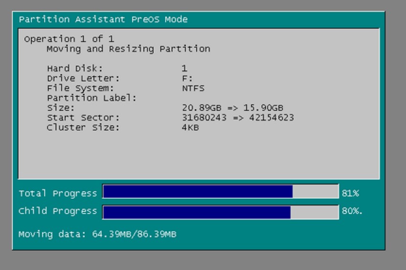
Task: Click the 'Start Sector:' label
Action: [x=83, y=118]
